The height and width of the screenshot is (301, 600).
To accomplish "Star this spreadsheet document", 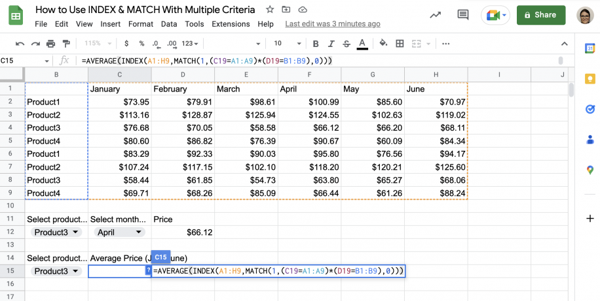I will tap(270, 10).
